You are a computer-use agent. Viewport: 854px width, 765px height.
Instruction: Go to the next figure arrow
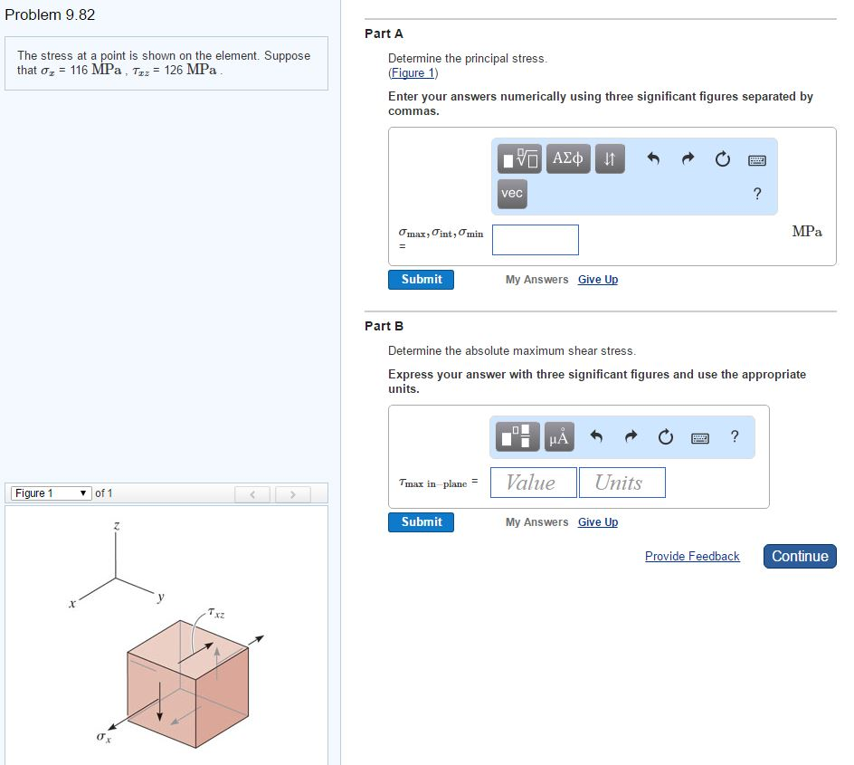click(293, 494)
